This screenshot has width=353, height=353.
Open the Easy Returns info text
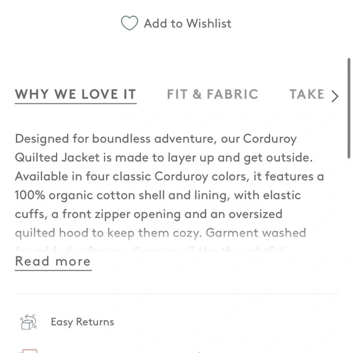[x=82, y=322]
